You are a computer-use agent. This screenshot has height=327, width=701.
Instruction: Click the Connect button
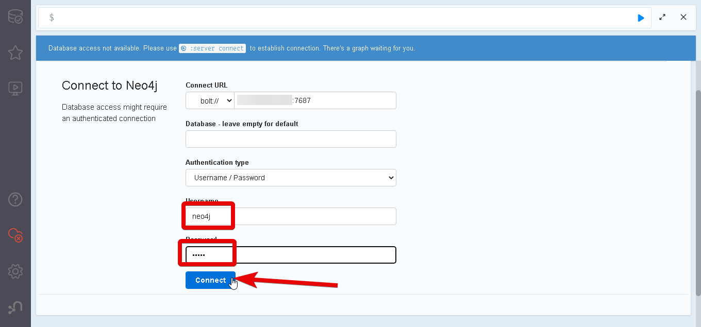(210, 280)
